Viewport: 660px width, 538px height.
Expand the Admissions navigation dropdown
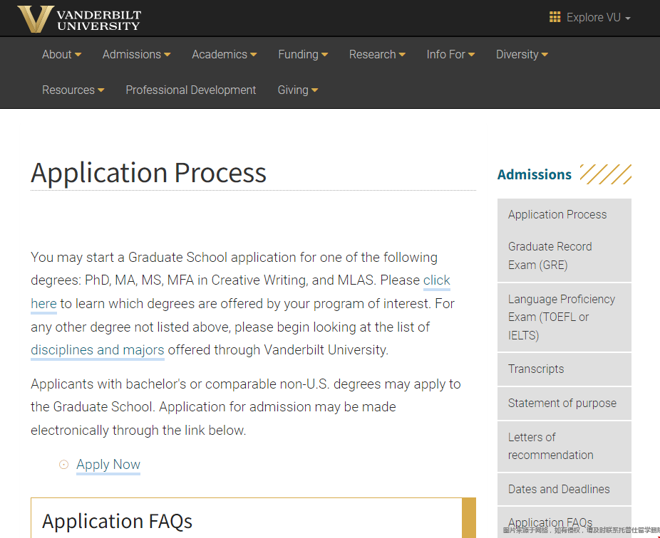(136, 55)
